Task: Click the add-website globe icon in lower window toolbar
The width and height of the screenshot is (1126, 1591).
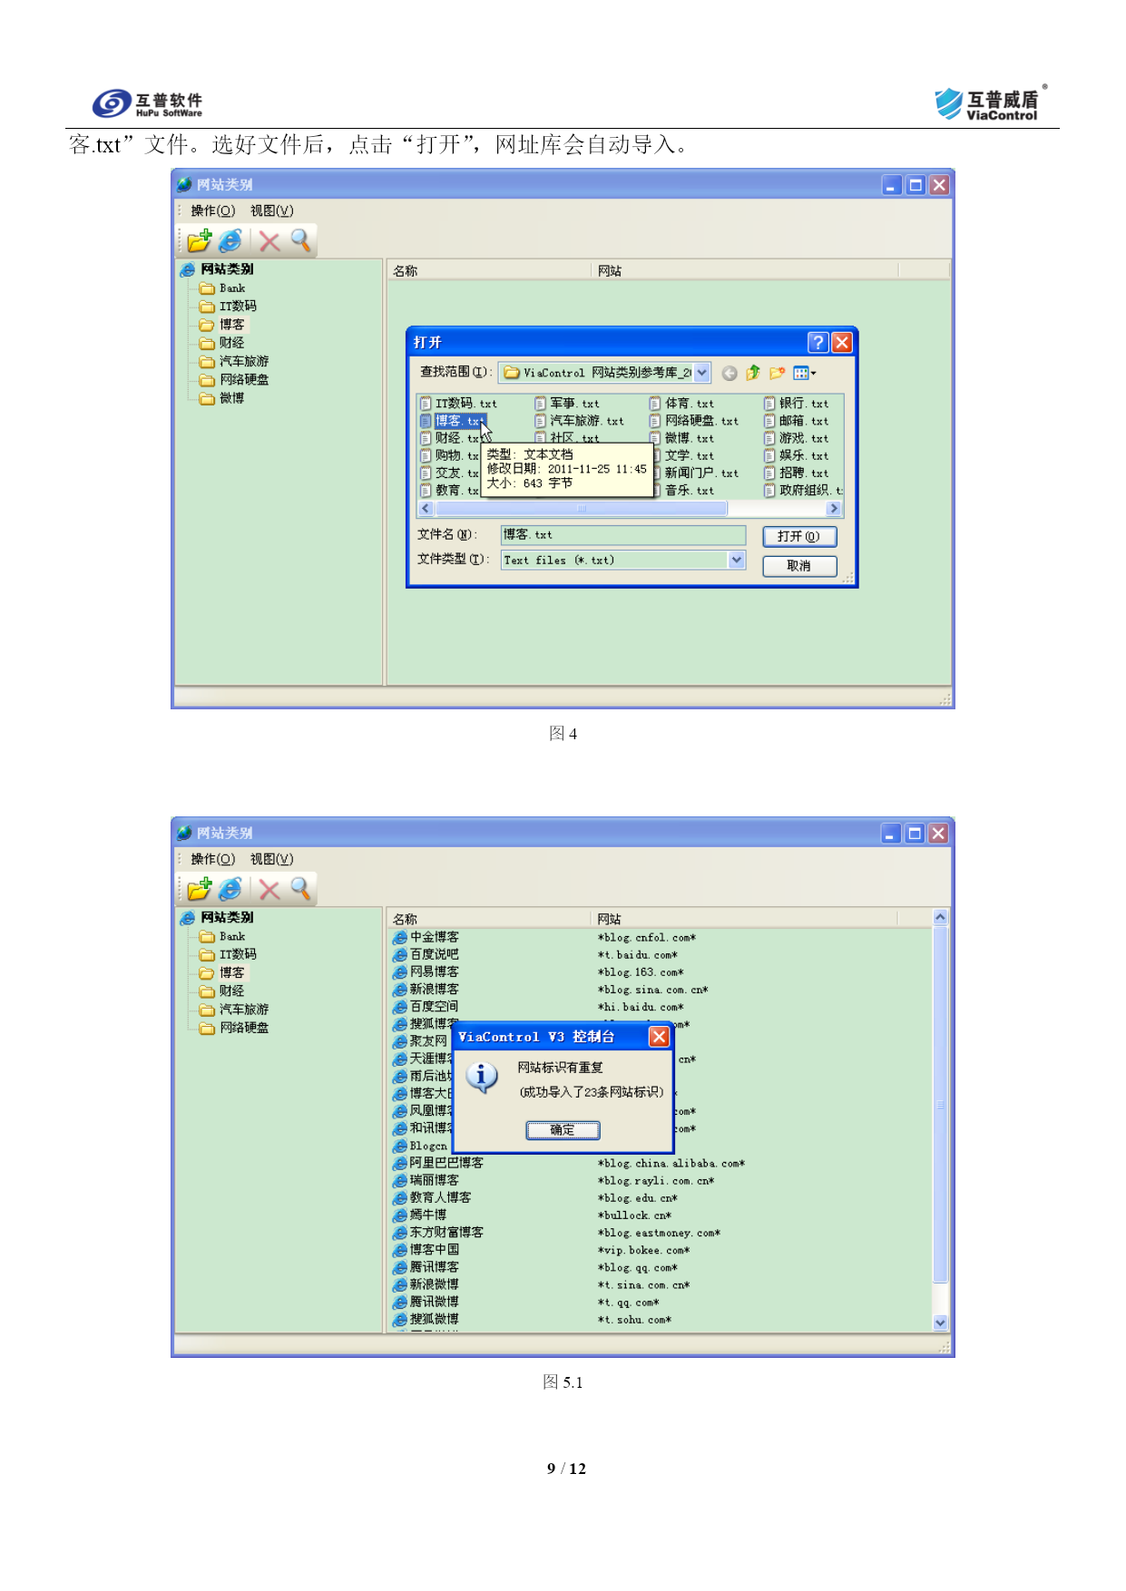Action: point(231,890)
